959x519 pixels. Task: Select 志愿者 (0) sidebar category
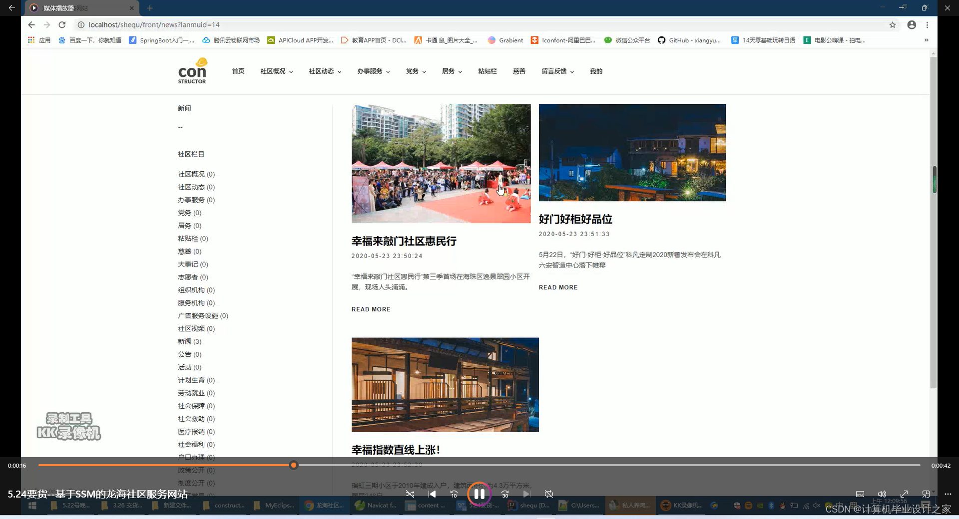193,277
